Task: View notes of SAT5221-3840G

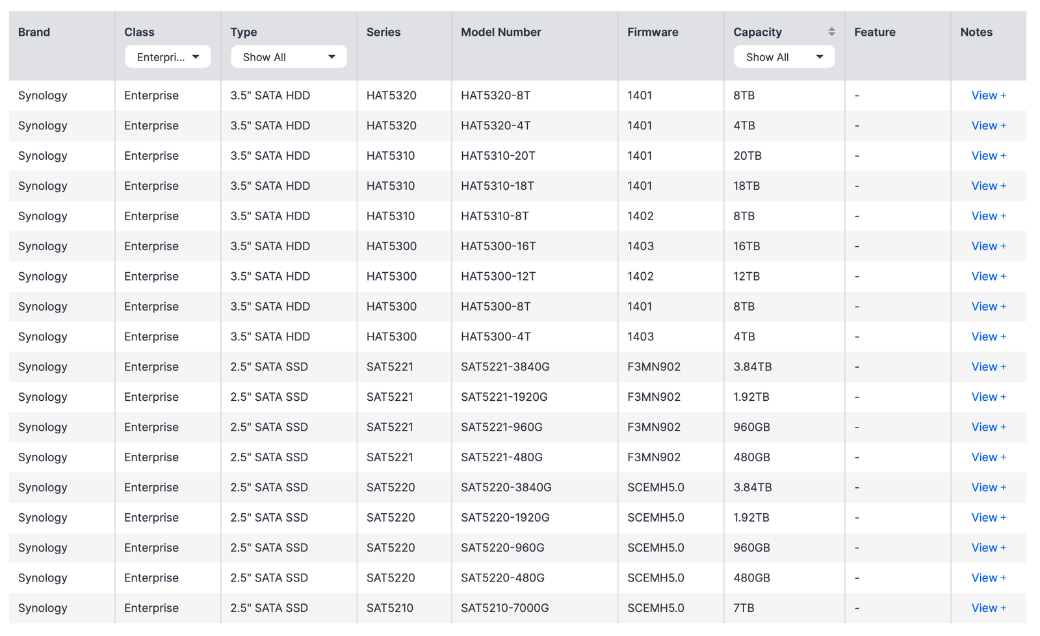Action: point(989,367)
